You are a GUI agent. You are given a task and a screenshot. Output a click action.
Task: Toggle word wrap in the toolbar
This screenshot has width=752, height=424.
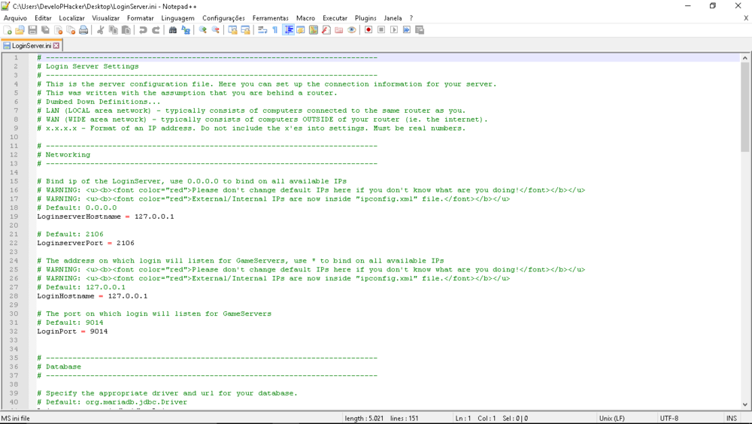[262, 30]
